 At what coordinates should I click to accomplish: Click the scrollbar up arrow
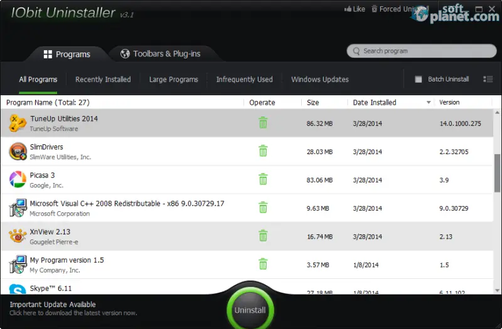(497, 112)
